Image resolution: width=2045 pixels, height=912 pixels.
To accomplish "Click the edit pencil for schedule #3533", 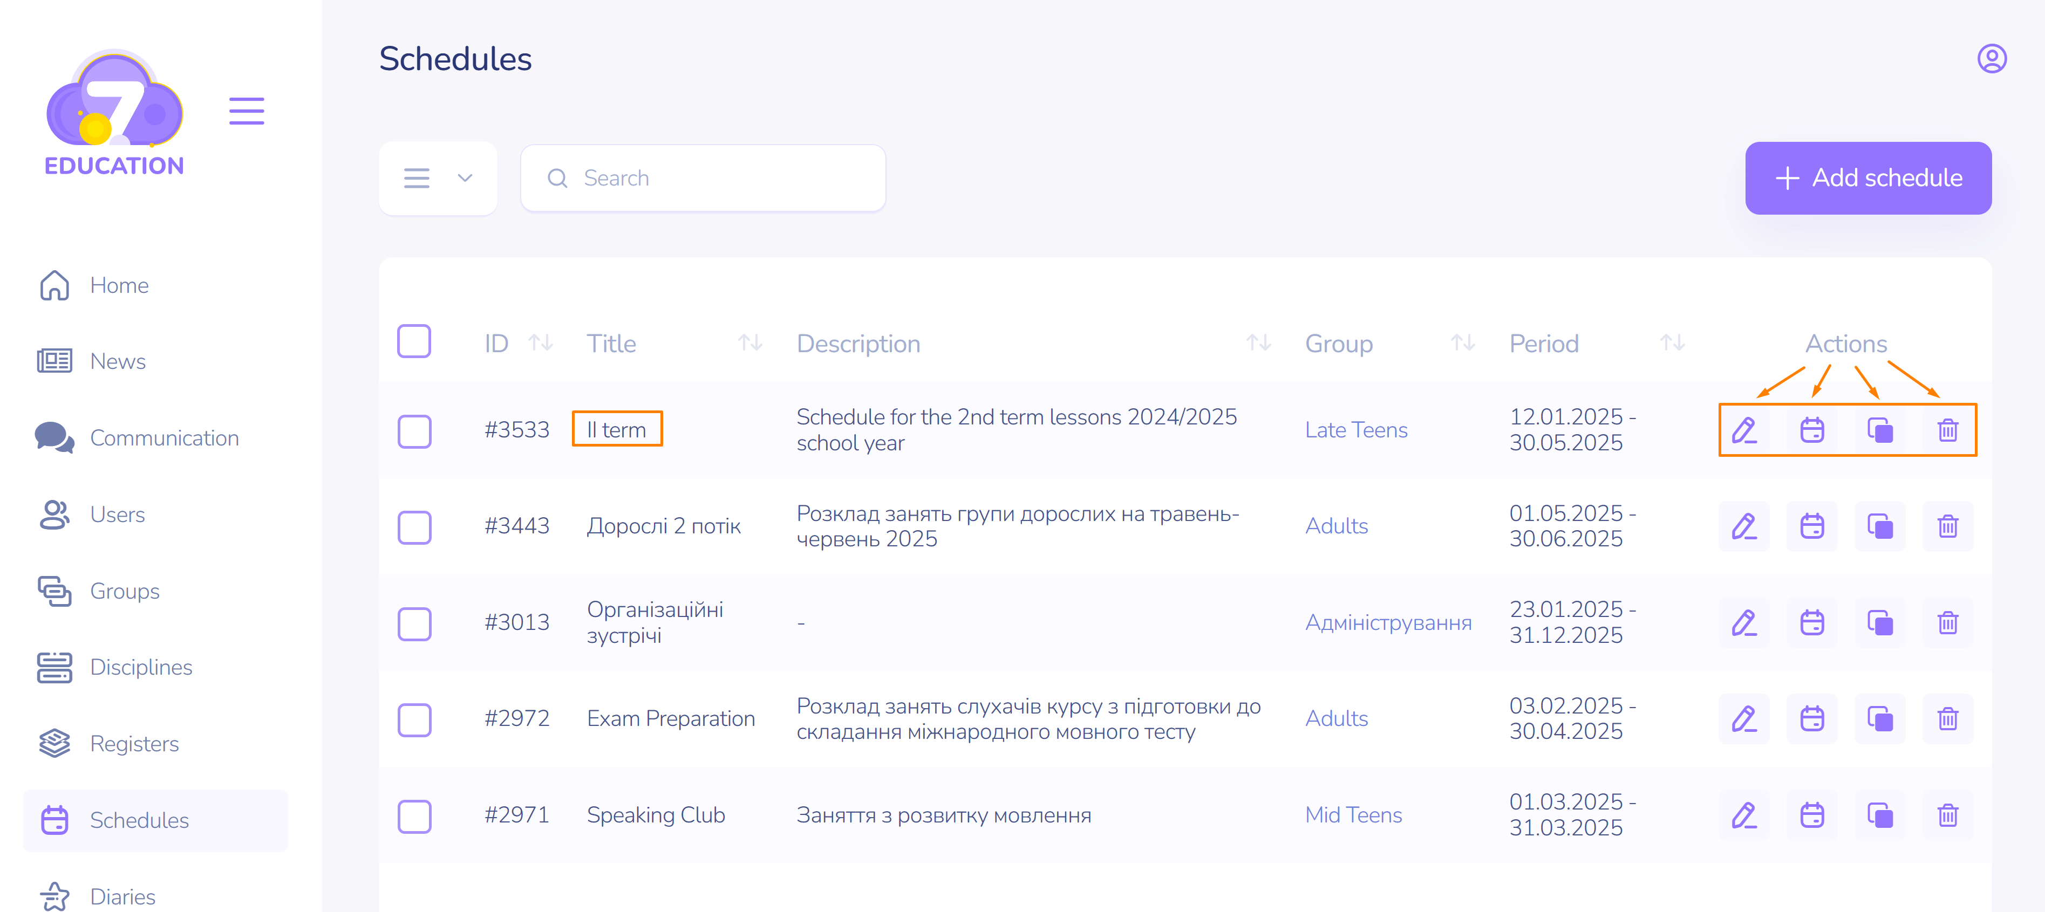I will click(x=1743, y=430).
